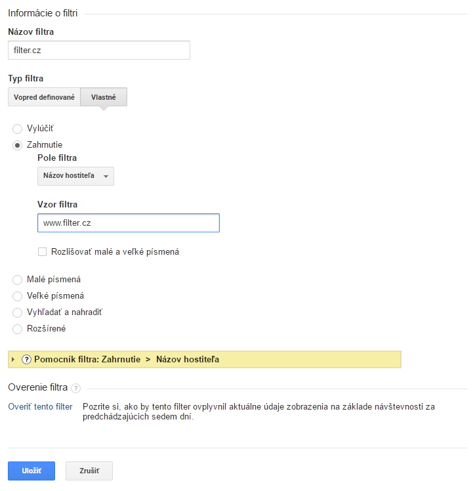Click question mark icon in Pomocník filtra bar
473x491 pixels.
point(27,359)
